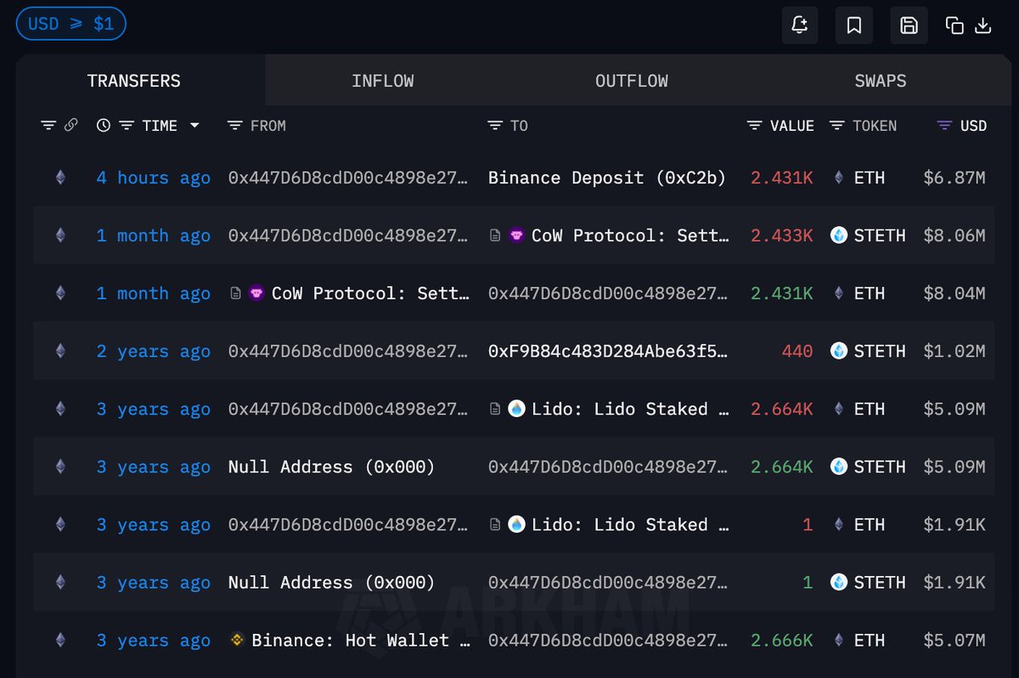Click the $6.87M USD value

point(954,178)
